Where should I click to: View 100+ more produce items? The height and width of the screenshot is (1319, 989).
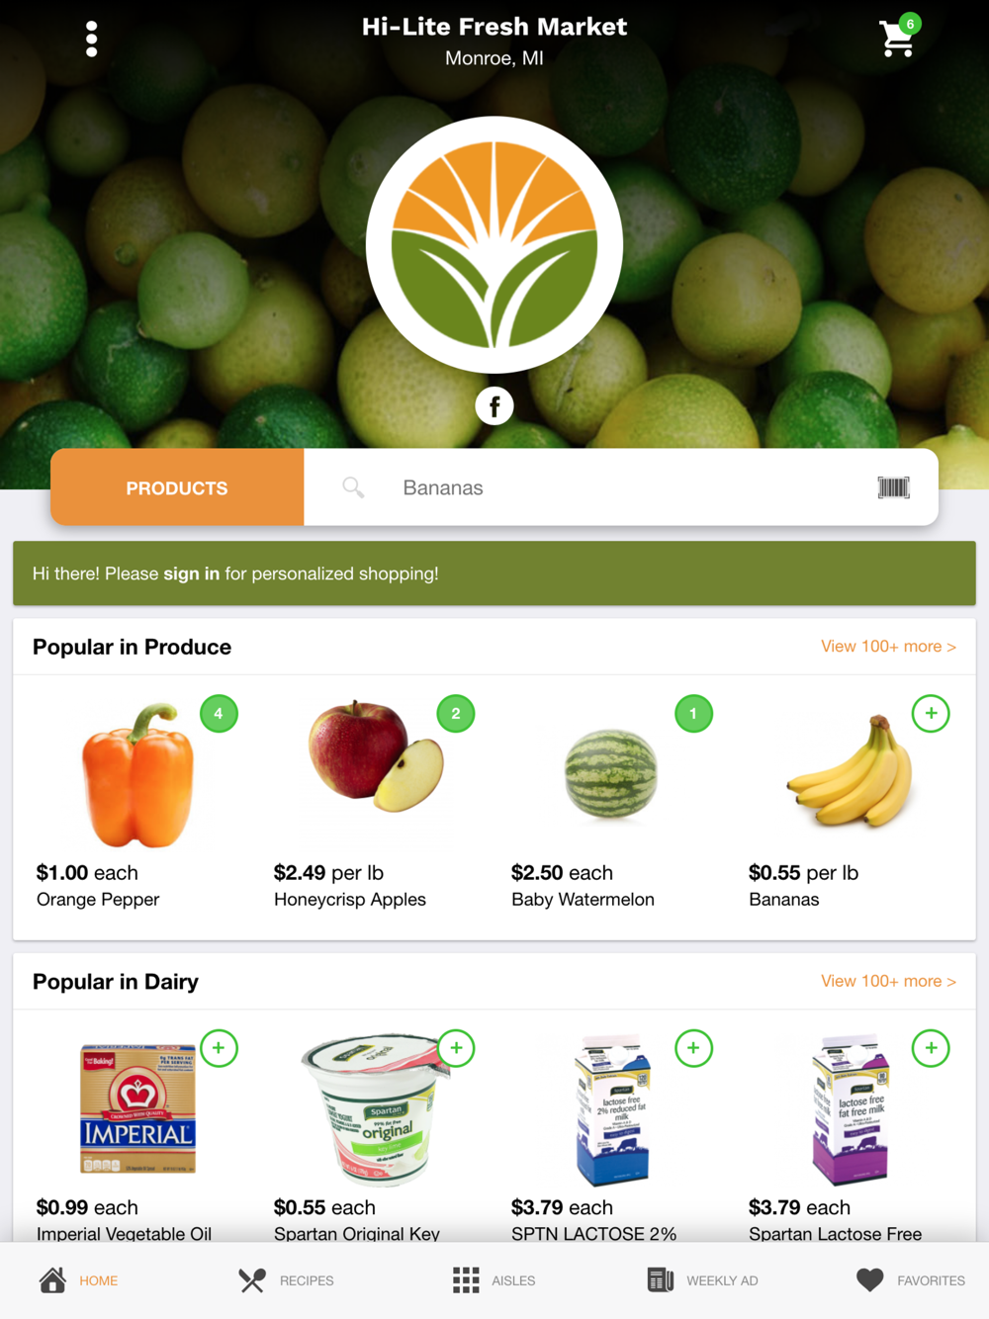[x=888, y=647]
